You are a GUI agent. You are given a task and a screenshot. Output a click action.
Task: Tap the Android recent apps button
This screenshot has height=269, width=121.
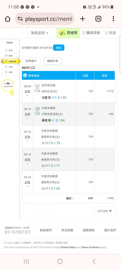click(26, 261)
